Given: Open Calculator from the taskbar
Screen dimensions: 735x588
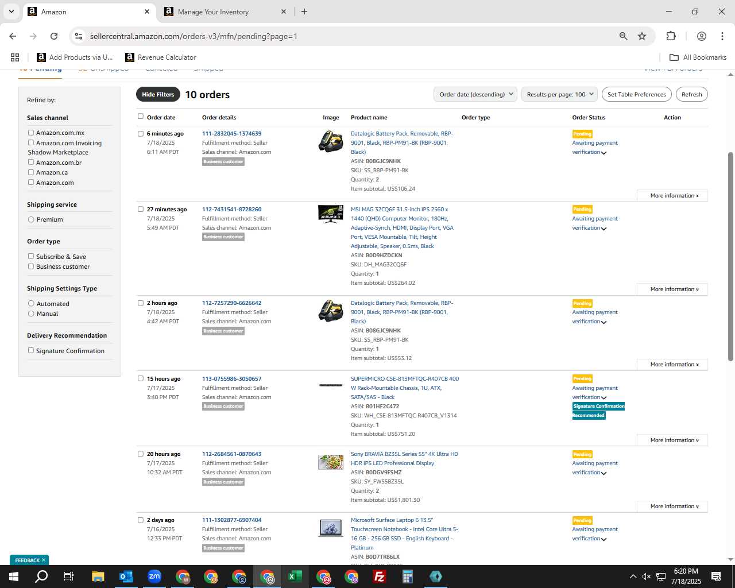Looking at the screenshot, I should [x=408, y=577].
